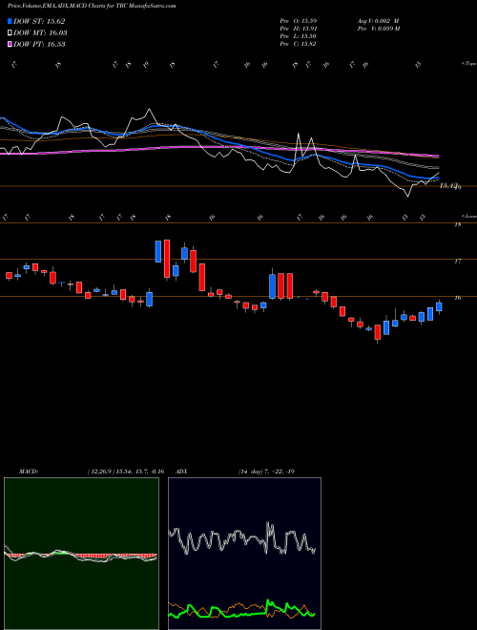Select the 'DOW MT: 16.03' legend text
This screenshot has height=630, width=477.
pyautogui.click(x=40, y=33)
